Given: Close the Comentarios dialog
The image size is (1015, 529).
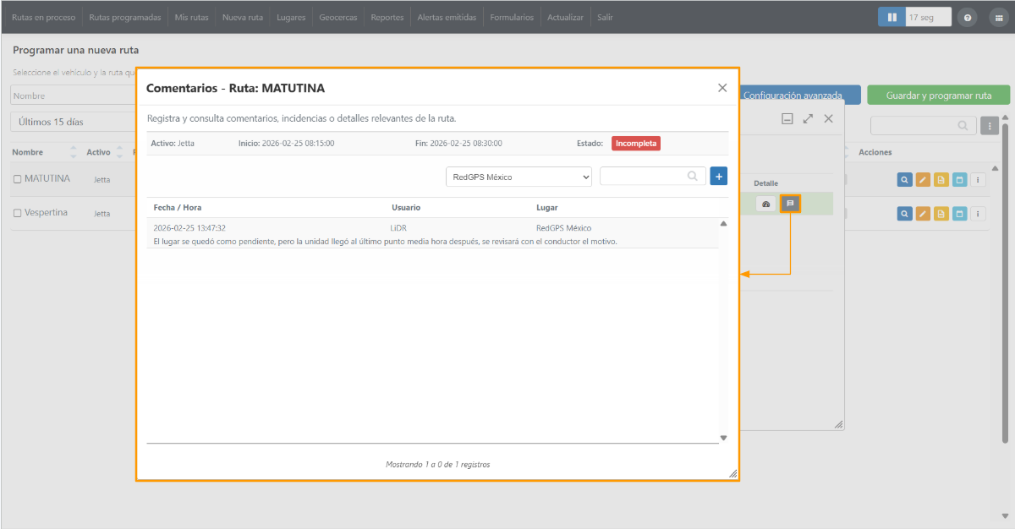Looking at the screenshot, I should 722,88.
